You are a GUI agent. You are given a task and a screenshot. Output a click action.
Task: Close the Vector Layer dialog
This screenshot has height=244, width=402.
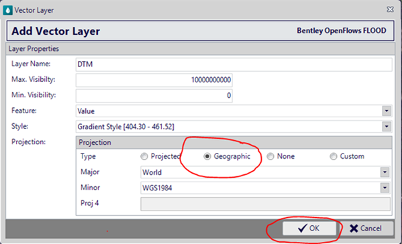(x=390, y=9)
